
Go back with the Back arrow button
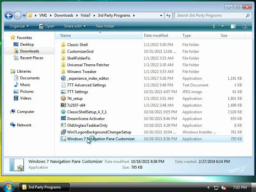[x=9, y=15]
